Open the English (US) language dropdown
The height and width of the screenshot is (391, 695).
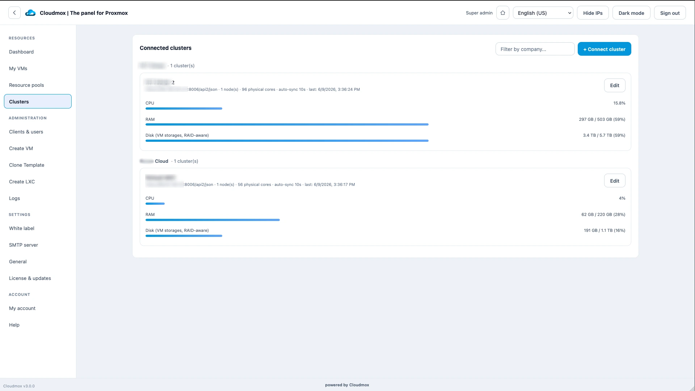[x=543, y=13]
